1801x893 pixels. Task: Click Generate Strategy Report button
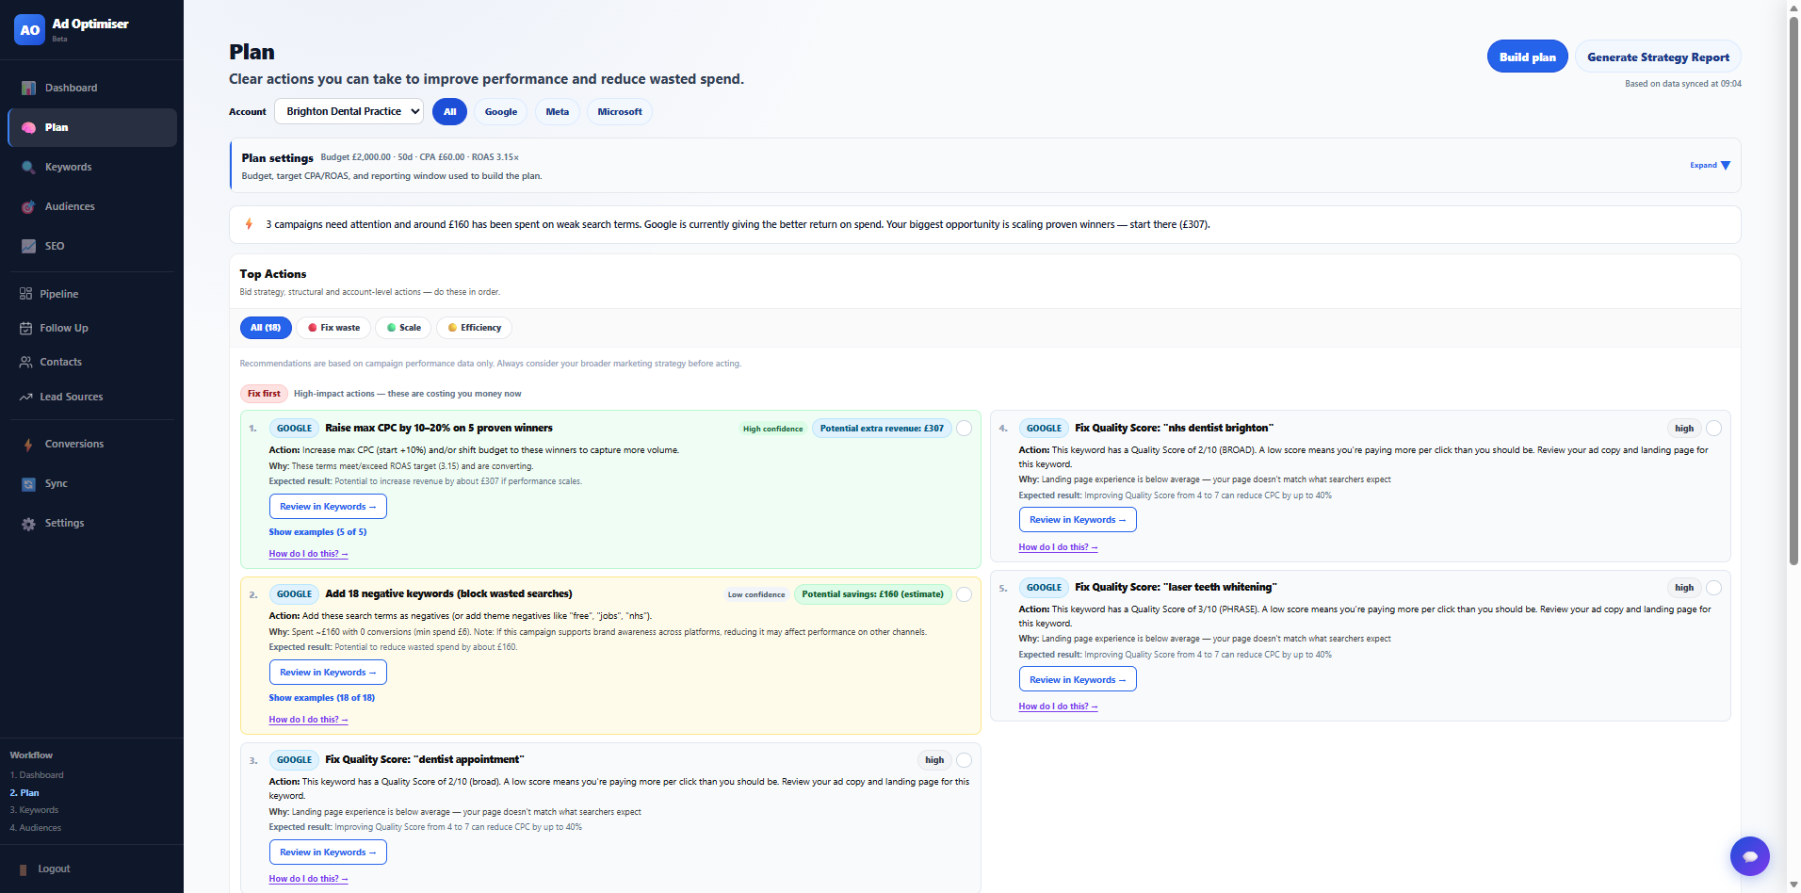point(1658,57)
